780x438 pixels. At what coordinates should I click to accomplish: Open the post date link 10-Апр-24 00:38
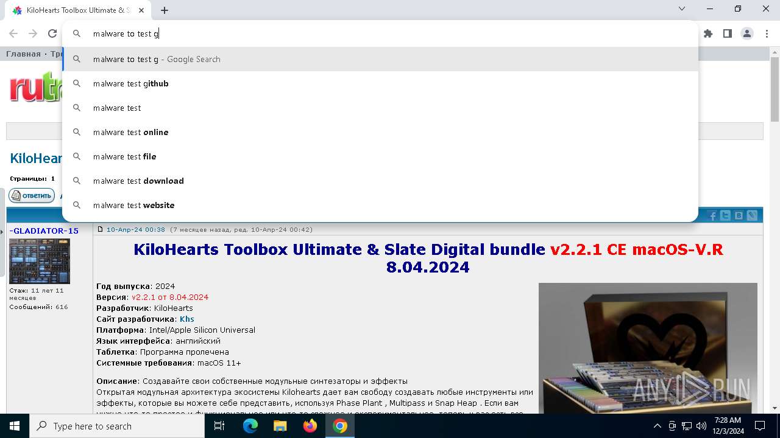(135, 229)
